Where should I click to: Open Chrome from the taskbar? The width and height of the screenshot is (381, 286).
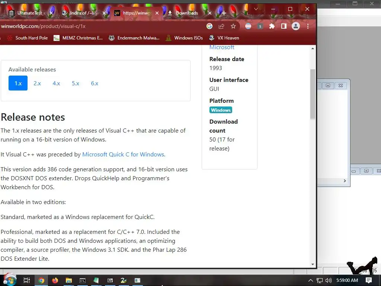coord(41,280)
